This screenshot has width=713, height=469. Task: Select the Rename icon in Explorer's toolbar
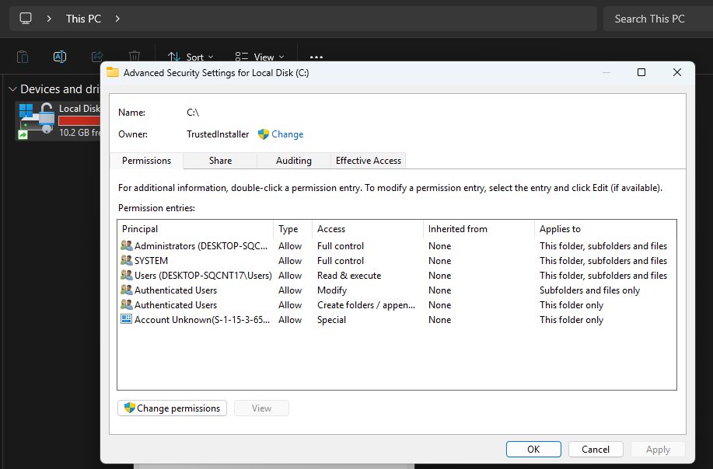point(60,56)
